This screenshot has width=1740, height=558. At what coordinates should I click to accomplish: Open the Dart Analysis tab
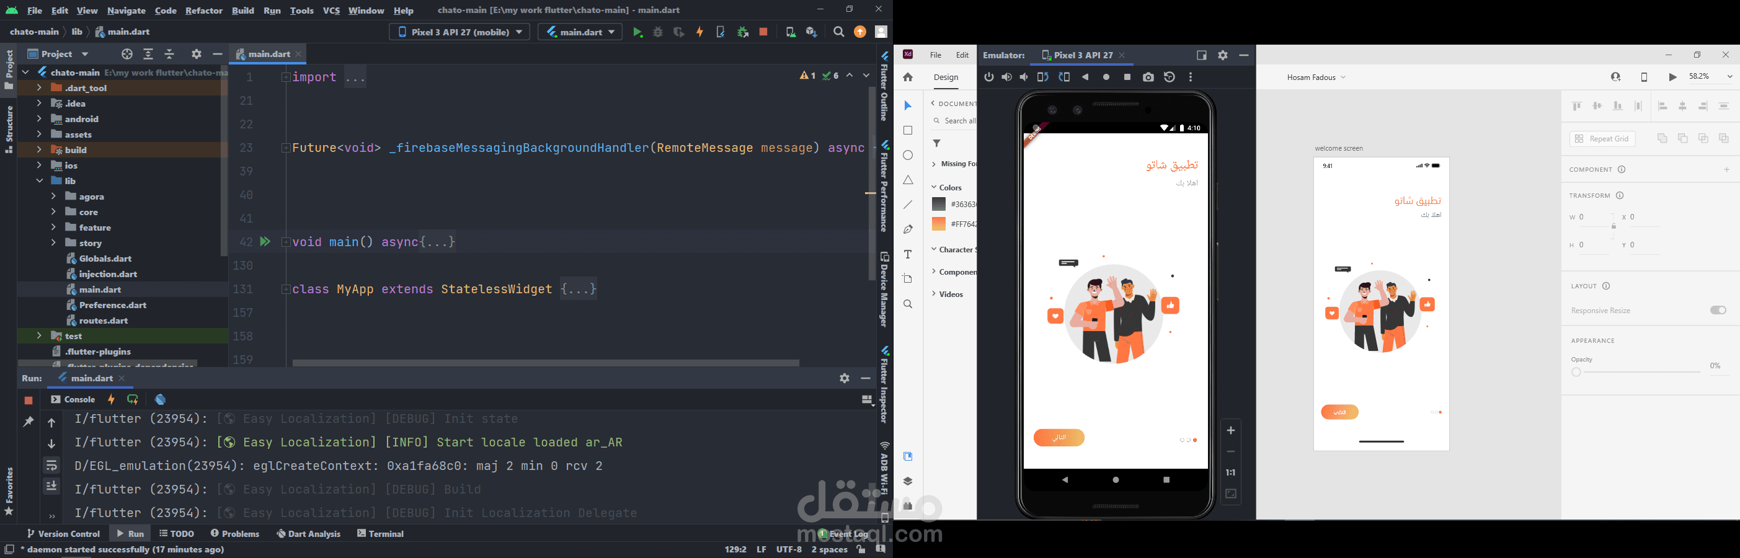tap(309, 534)
